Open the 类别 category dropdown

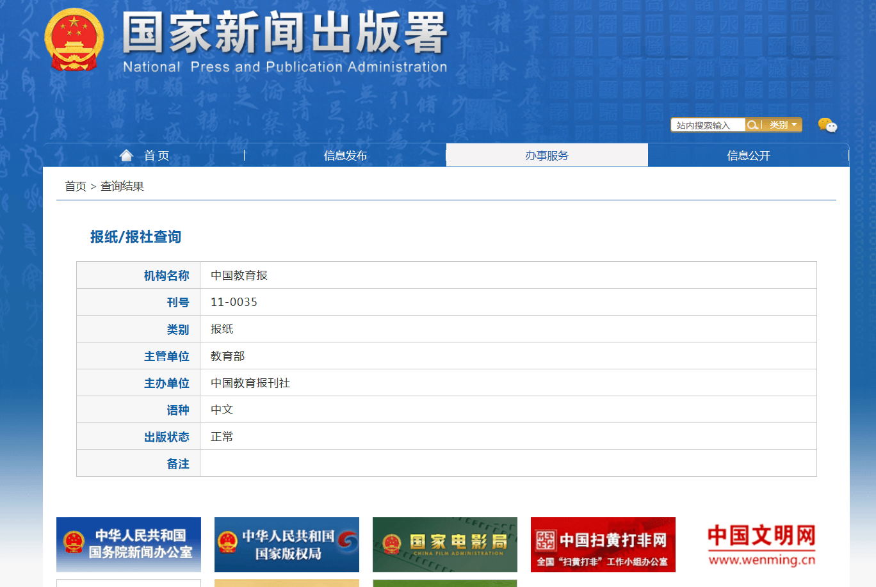pos(783,125)
